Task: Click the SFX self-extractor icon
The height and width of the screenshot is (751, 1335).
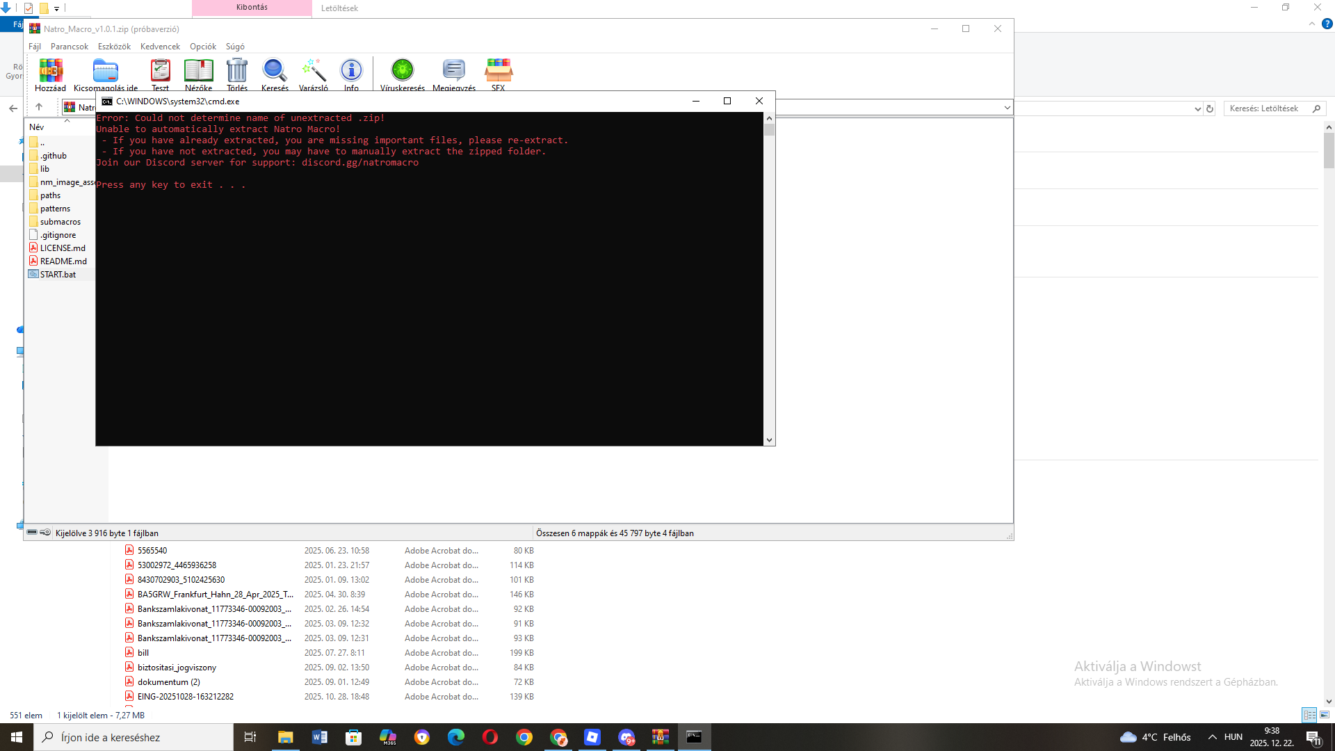Action: tap(498, 72)
